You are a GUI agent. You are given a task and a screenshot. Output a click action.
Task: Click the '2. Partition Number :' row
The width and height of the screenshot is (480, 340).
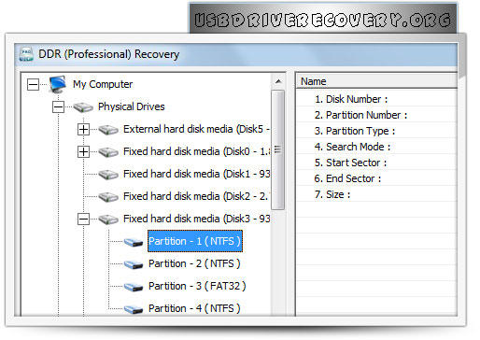point(376,115)
